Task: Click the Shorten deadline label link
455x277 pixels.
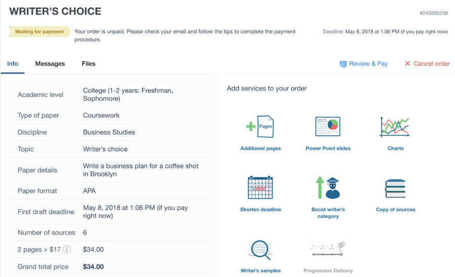Action: (260, 209)
